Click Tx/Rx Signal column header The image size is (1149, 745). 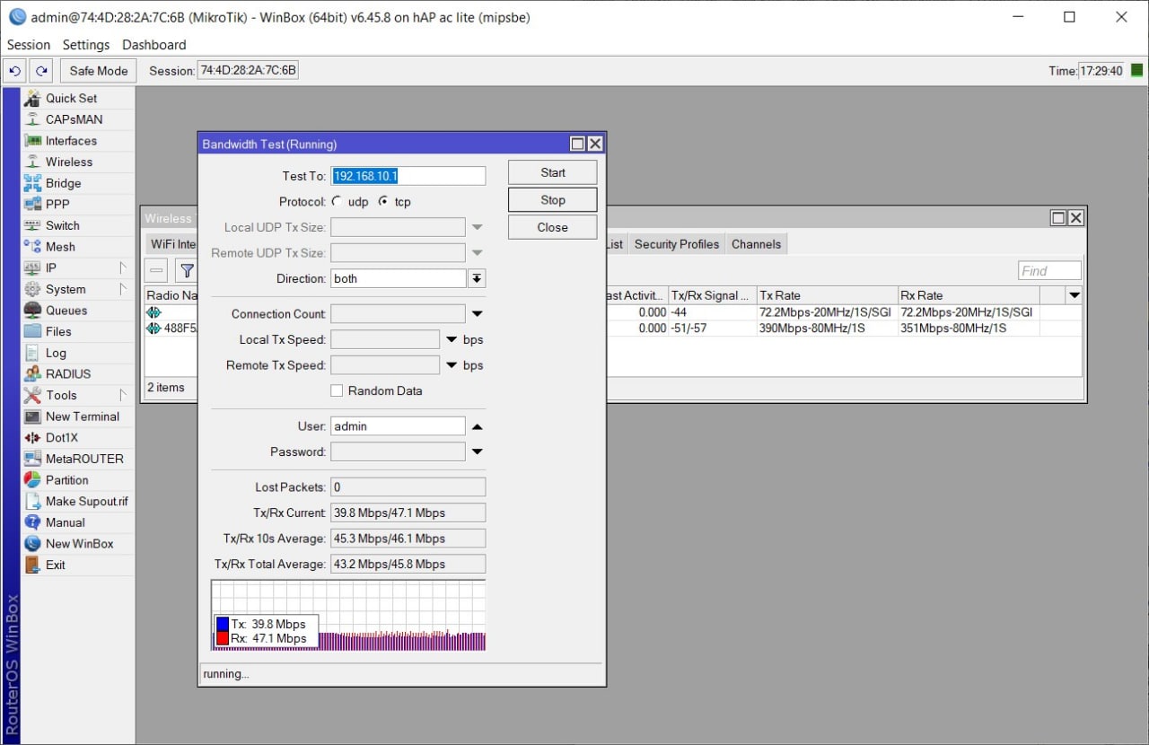pyautogui.click(x=712, y=295)
